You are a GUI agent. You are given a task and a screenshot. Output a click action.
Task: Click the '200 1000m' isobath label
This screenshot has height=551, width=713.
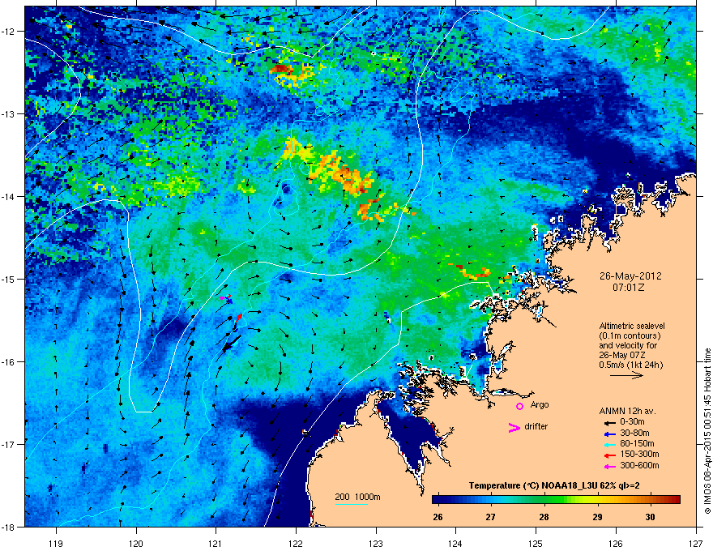pyautogui.click(x=357, y=497)
